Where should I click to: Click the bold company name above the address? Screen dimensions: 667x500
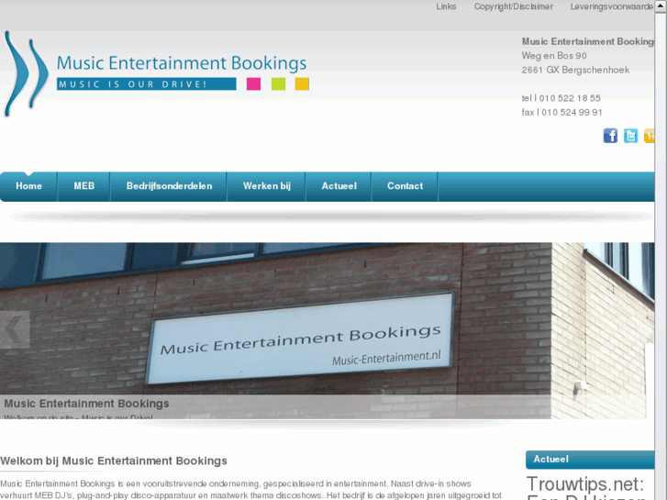click(x=588, y=41)
